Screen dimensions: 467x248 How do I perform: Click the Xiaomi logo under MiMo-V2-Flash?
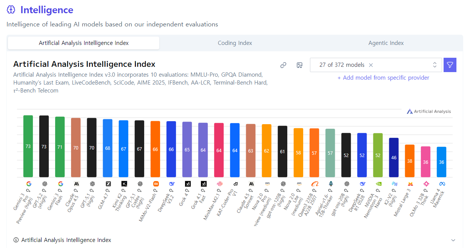156,184
